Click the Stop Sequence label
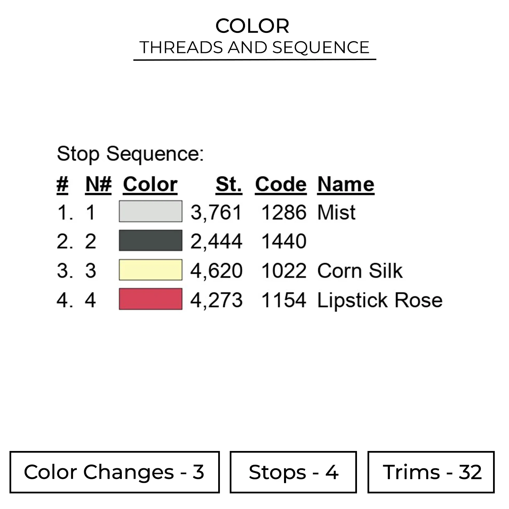Viewport: 509px width, 509px height. point(130,154)
